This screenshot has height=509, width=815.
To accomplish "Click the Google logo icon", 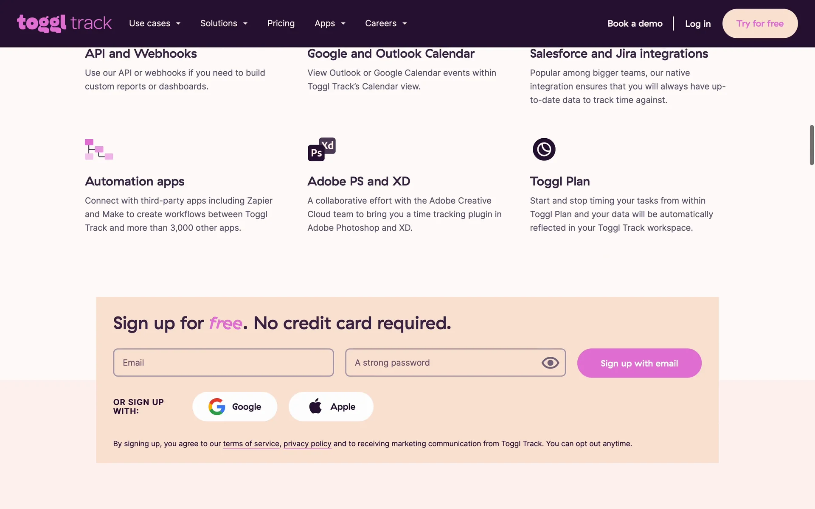I will tap(217, 407).
